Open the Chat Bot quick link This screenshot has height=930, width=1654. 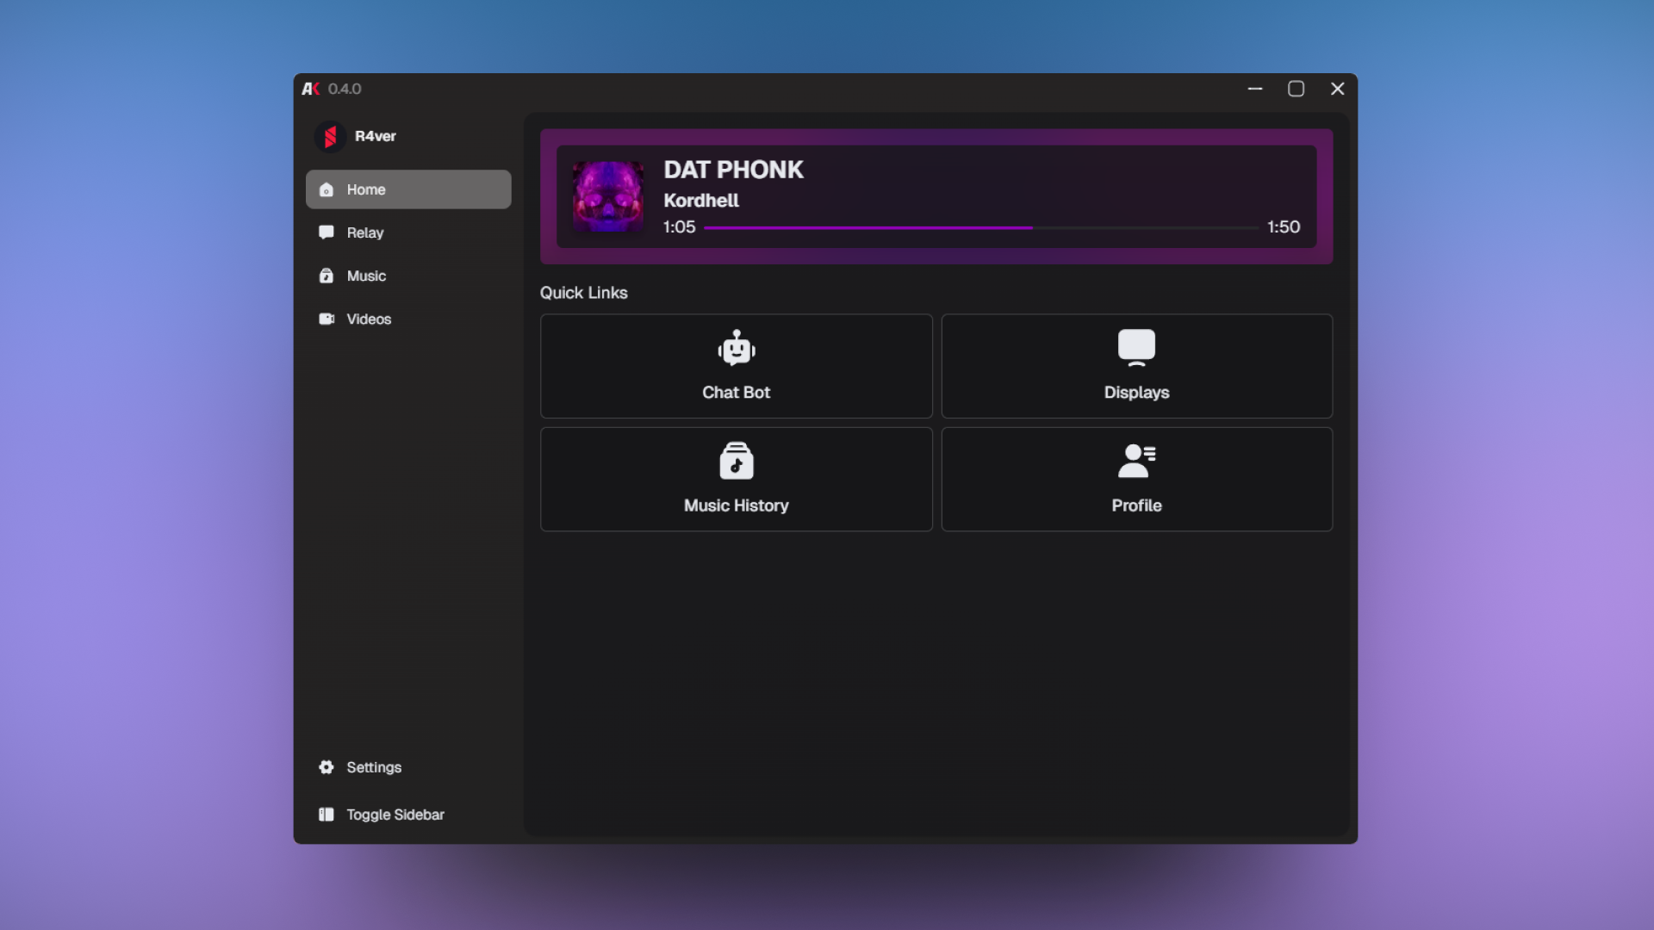(x=736, y=366)
